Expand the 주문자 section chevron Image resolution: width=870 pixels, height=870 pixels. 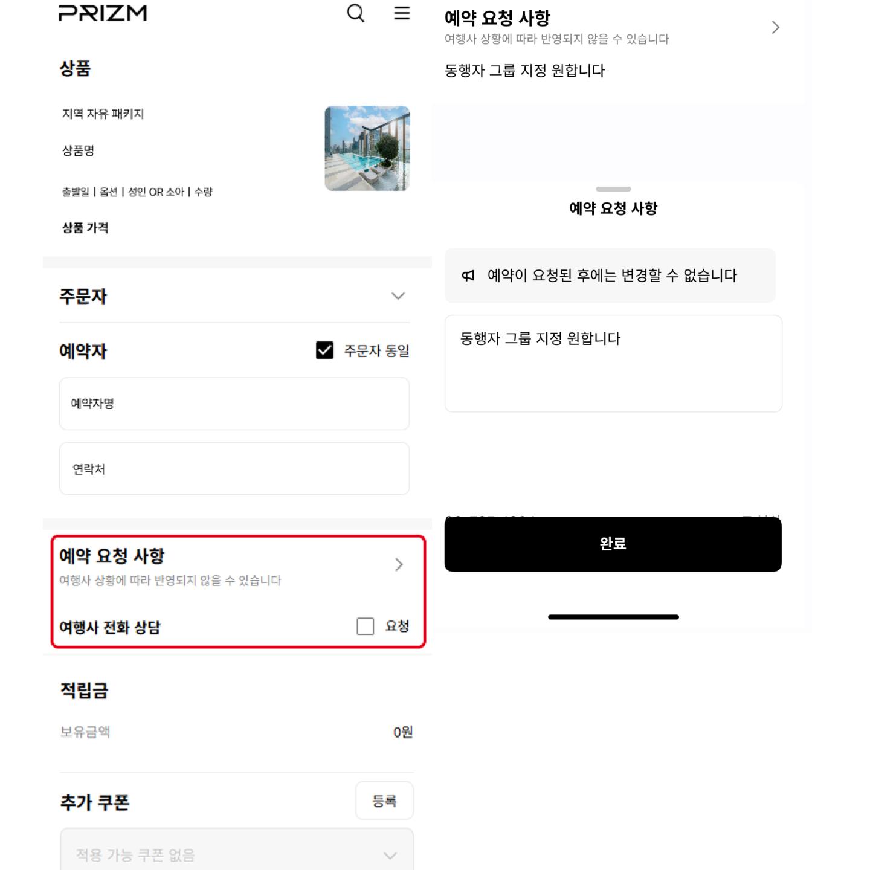pos(398,296)
